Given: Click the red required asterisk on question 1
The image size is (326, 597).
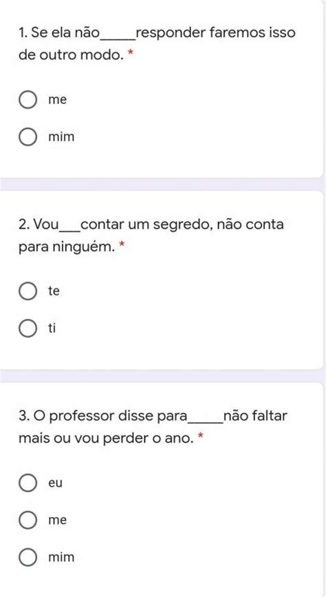Looking at the screenshot, I should pyautogui.click(x=131, y=55).
